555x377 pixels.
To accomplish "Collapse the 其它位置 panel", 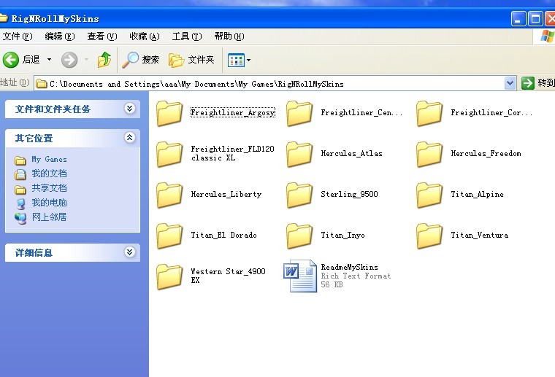I will point(130,137).
